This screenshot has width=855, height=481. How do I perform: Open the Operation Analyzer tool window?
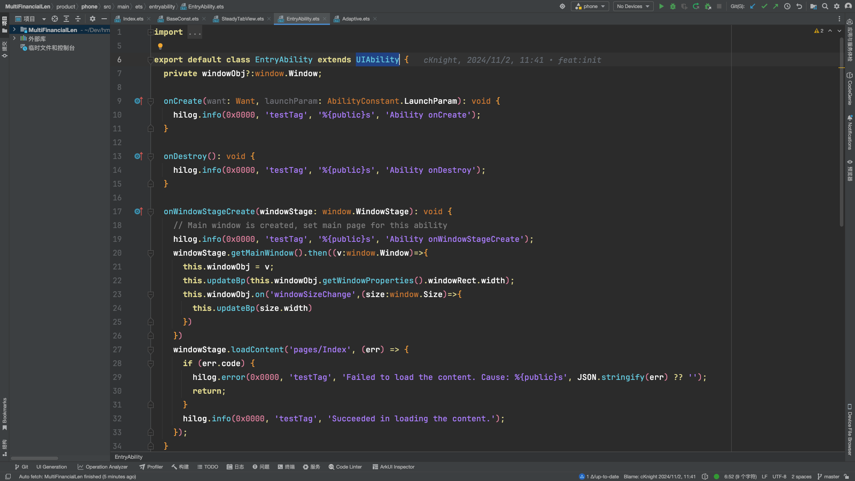tap(102, 467)
